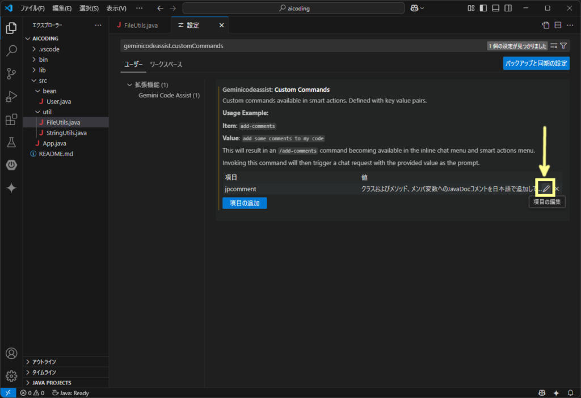
Task: Close the 設定 tab
Action: [x=222, y=25]
